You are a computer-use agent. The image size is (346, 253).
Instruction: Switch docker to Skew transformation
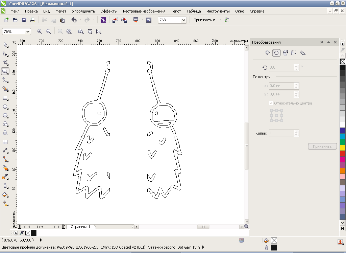[x=303, y=52]
